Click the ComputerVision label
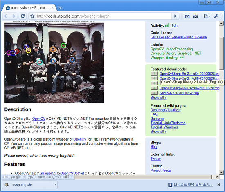 162,53
